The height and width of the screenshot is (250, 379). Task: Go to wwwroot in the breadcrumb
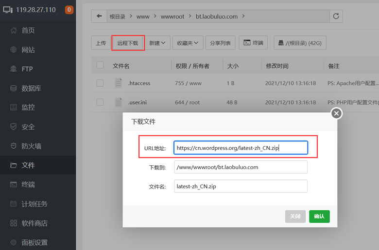[172, 16]
